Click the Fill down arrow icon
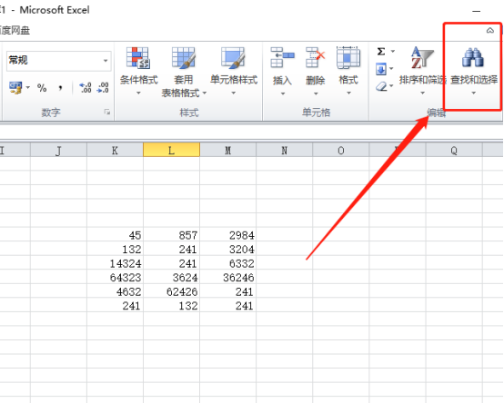 click(x=381, y=69)
